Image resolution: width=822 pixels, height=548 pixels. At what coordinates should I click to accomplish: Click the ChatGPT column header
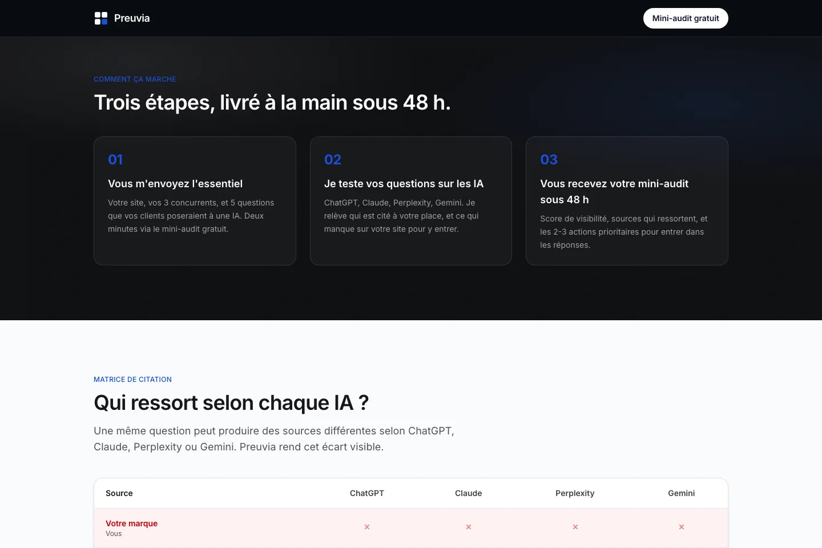(367, 493)
